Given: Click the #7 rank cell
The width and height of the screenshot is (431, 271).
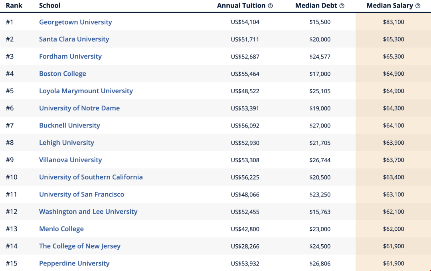Looking at the screenshot, I should (x=10, y=126).
